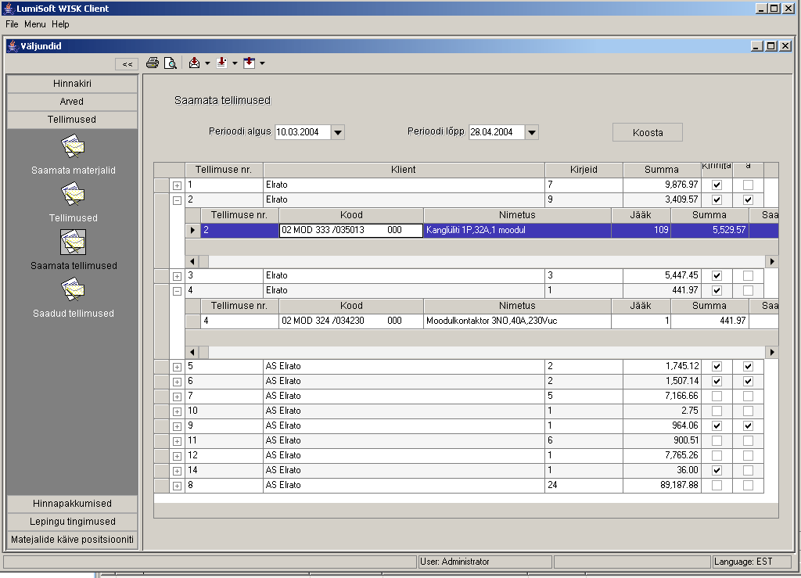Open the Menu item in menu bar

(34, 24)
